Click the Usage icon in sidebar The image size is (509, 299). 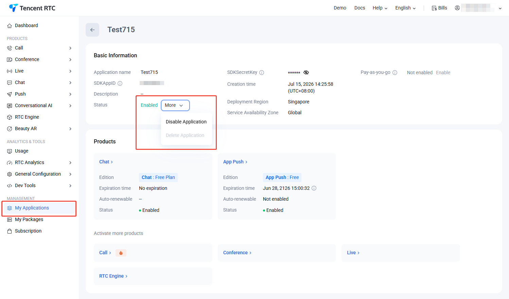pos(10,151)
